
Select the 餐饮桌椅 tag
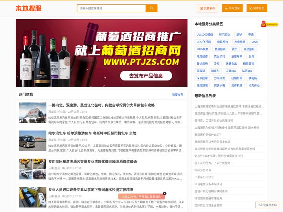(x=202, y=64)
